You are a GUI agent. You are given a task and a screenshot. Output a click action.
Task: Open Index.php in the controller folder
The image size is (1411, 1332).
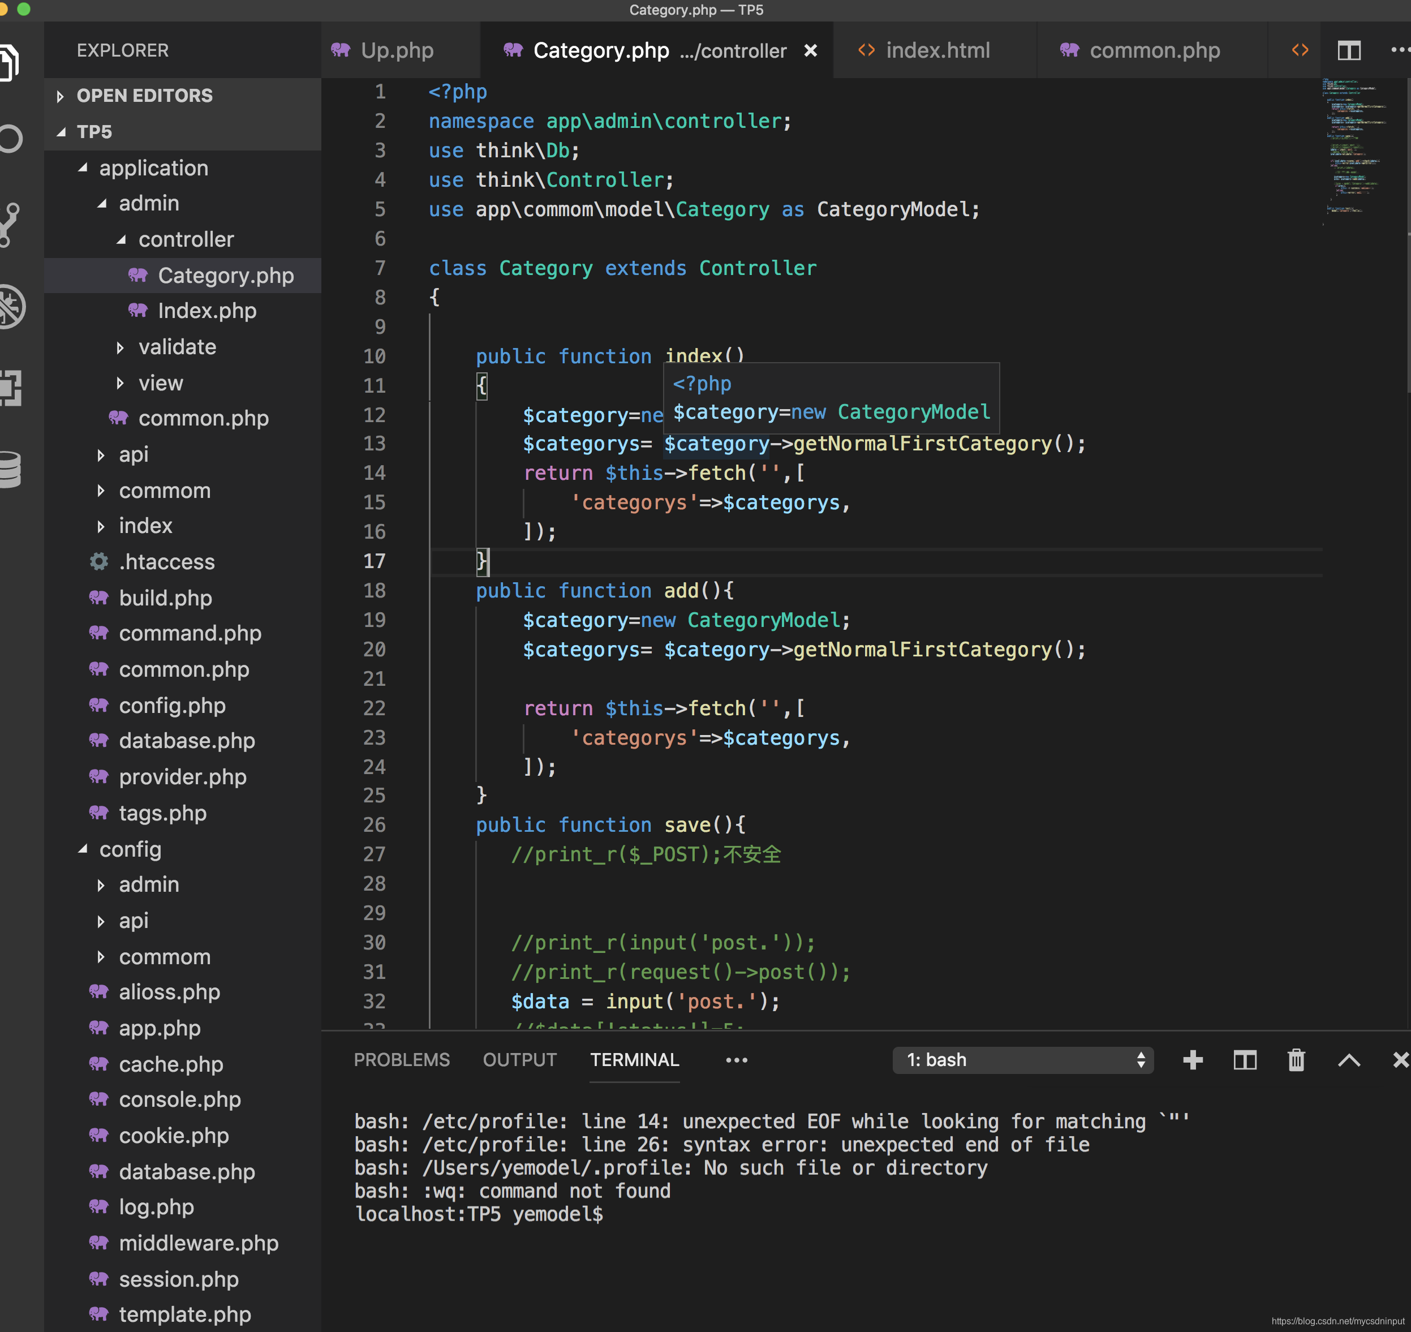(207, 310)
